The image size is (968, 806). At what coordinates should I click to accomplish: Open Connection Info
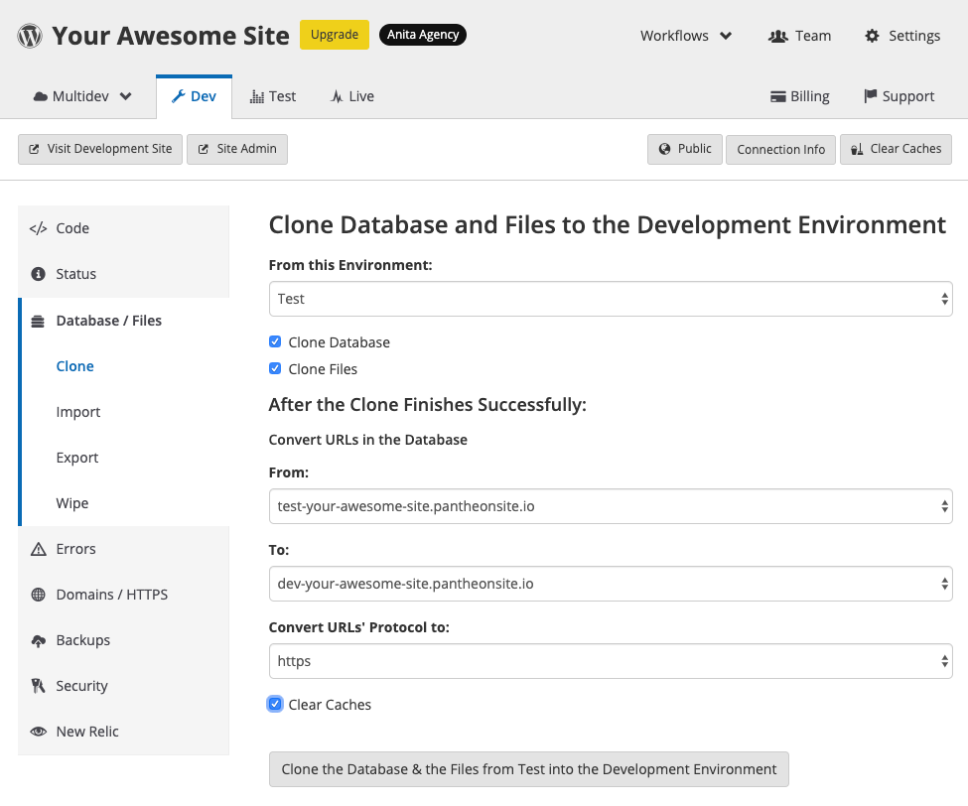[780, 149]
